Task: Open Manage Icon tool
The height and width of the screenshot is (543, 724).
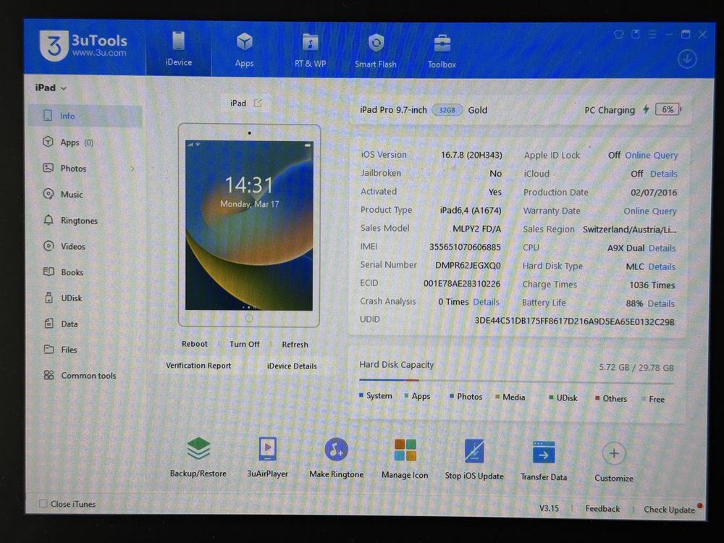Action: tap(405, 458)
